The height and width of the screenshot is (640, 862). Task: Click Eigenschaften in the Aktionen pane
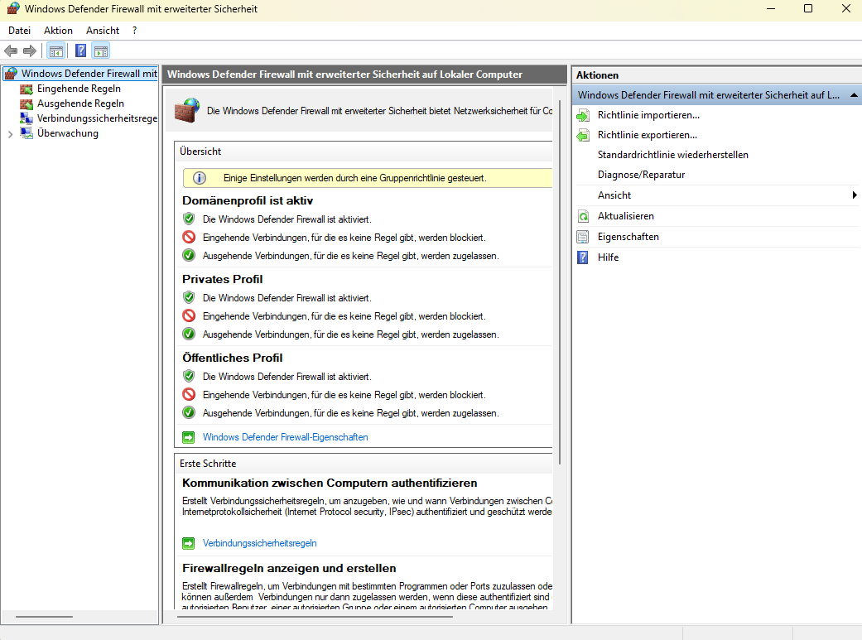(628, 237)
